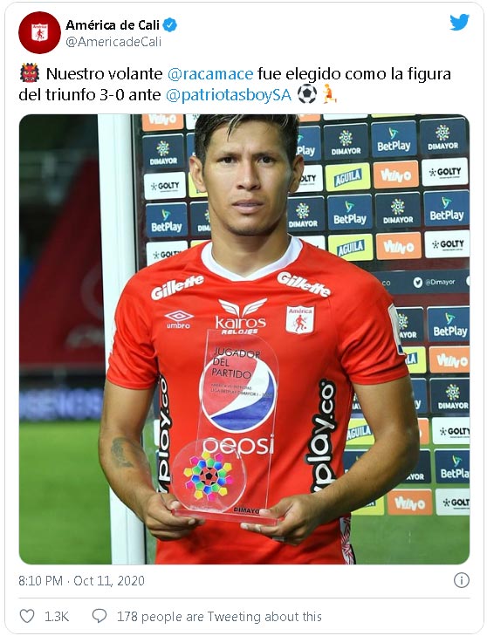Screen dimensions: 487x636
Task: Open tweet info circle icon
Action: pos(462,580)
